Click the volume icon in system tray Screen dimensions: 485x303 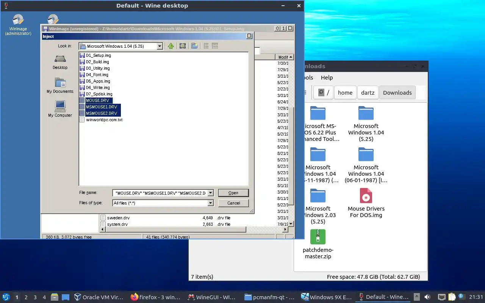tap(427, 297)
